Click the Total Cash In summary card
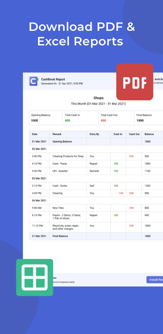The width and height of the screenshot is (163, 334). pos(80,118)
